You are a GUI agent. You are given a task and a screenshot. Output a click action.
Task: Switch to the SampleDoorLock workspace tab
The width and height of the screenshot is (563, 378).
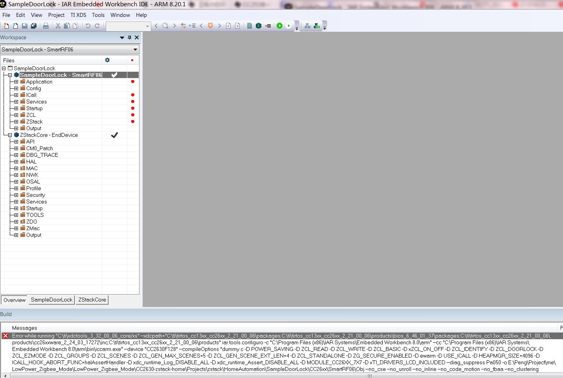[52, 300]
